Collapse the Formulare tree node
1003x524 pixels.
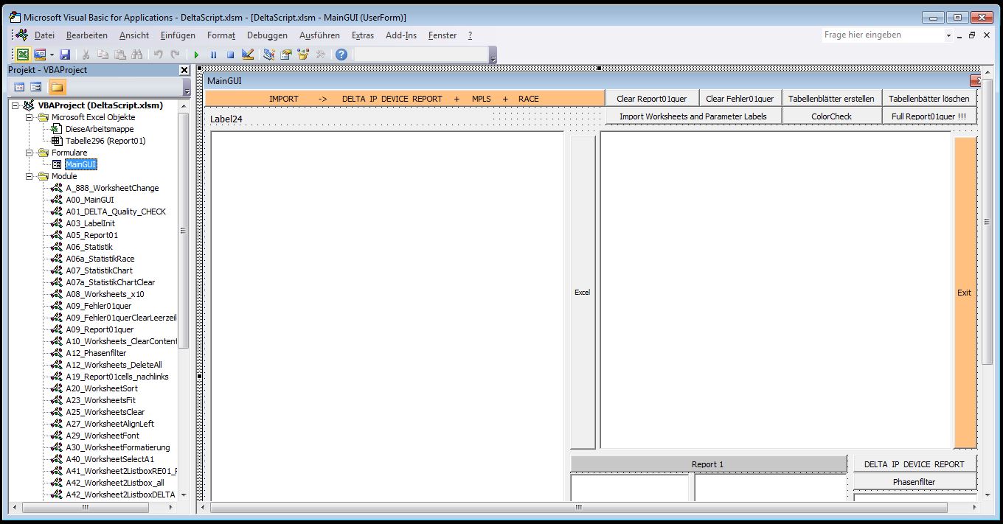[x=30, y=153]
